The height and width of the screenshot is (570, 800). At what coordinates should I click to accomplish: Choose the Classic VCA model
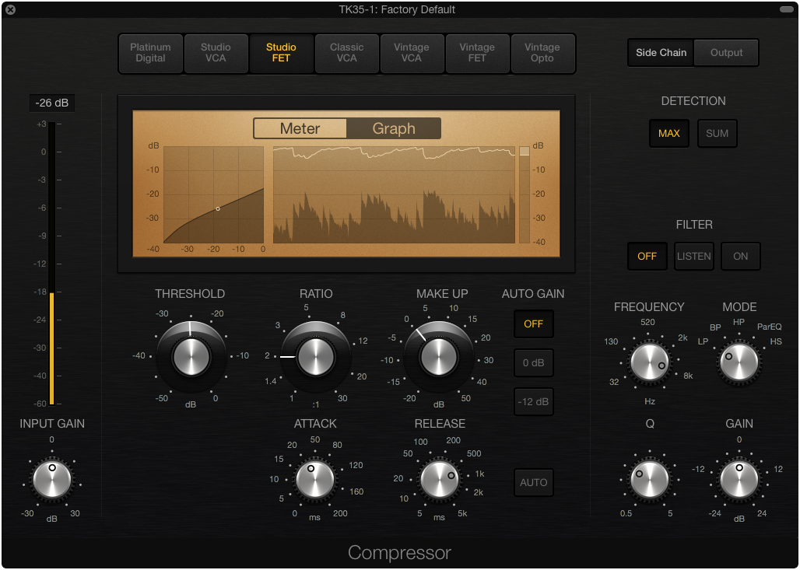click(347, 53)
